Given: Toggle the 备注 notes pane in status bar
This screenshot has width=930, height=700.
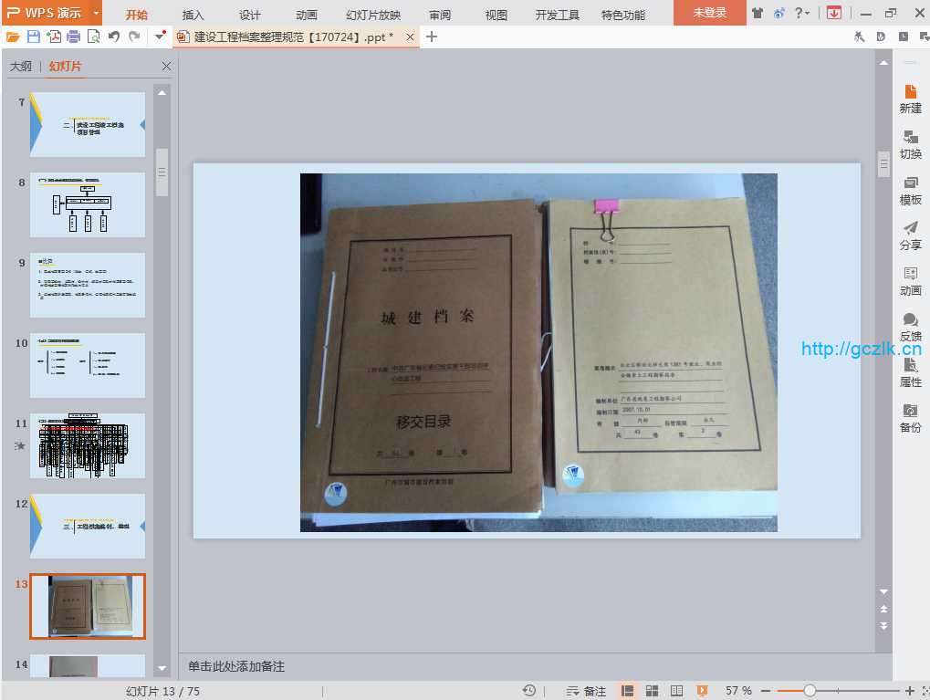Looking at the screenshot, I should [586, 691].
